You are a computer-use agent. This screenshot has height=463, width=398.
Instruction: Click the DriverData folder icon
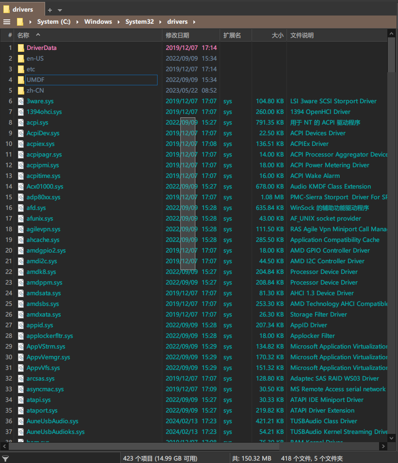[21, 48]
